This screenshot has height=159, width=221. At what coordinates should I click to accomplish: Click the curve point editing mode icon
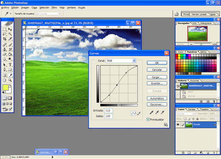point(133,113)
